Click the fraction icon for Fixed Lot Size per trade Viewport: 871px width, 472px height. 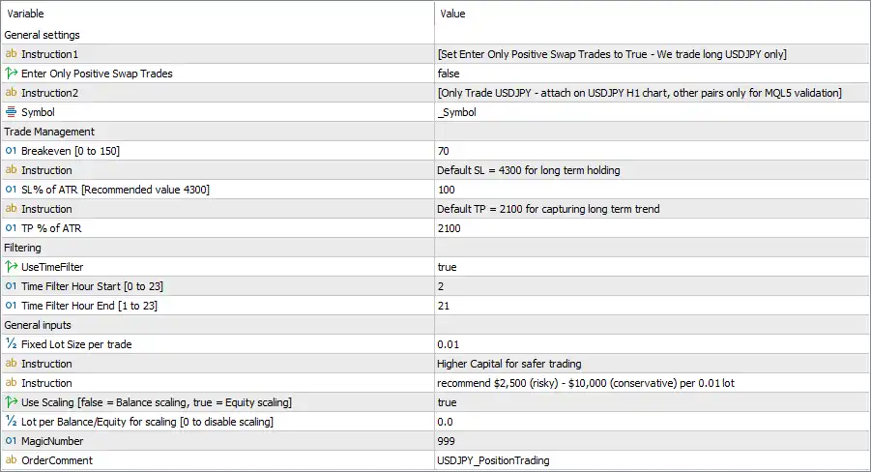(x=11, y=344)
